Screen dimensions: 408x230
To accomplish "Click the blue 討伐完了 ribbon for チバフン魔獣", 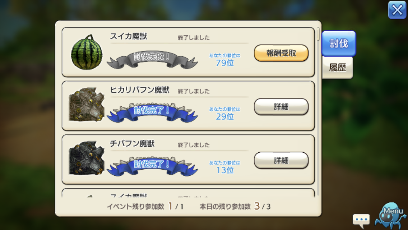I will pos(152,166).
